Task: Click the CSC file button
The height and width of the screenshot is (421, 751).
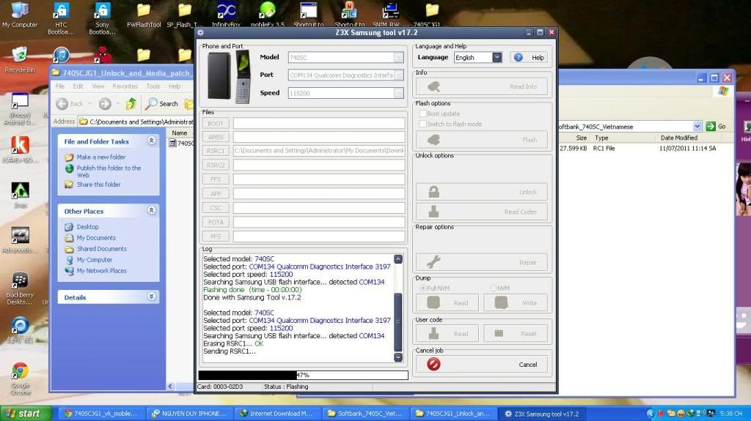Action: click(x=216, y=208)
